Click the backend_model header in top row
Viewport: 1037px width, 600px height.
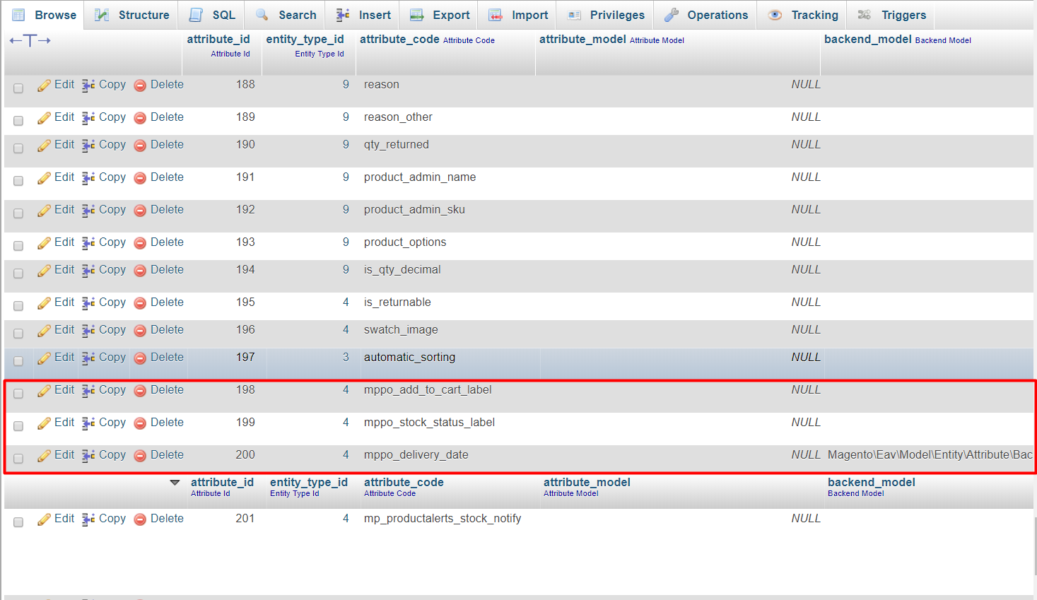pos(867,40)
